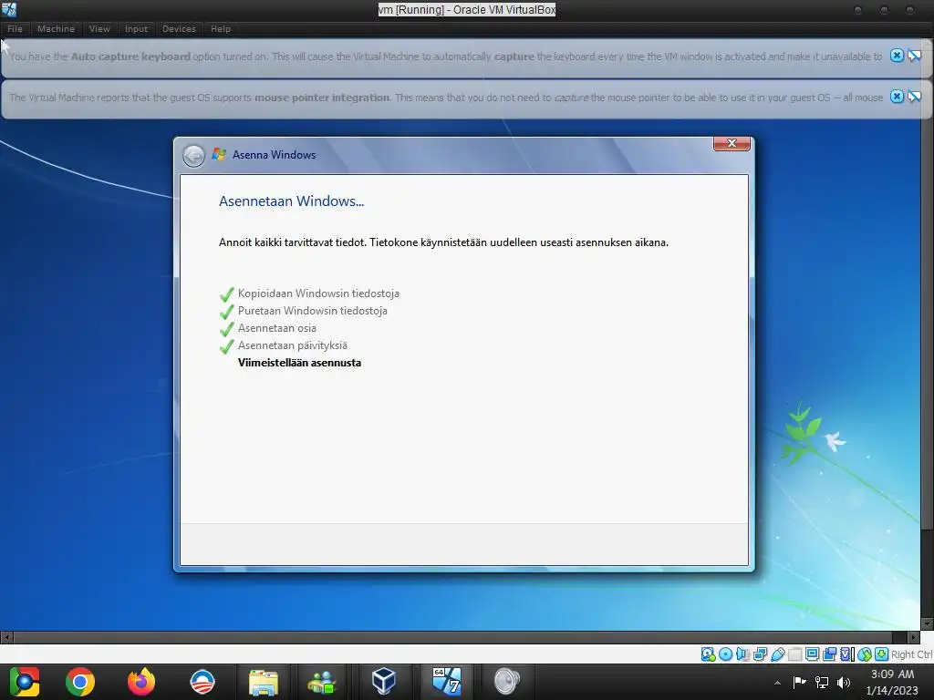The image size is (934, 700).
Task: Open Windows Live Messenger taskbar icon
Action: tap(322, 682)
